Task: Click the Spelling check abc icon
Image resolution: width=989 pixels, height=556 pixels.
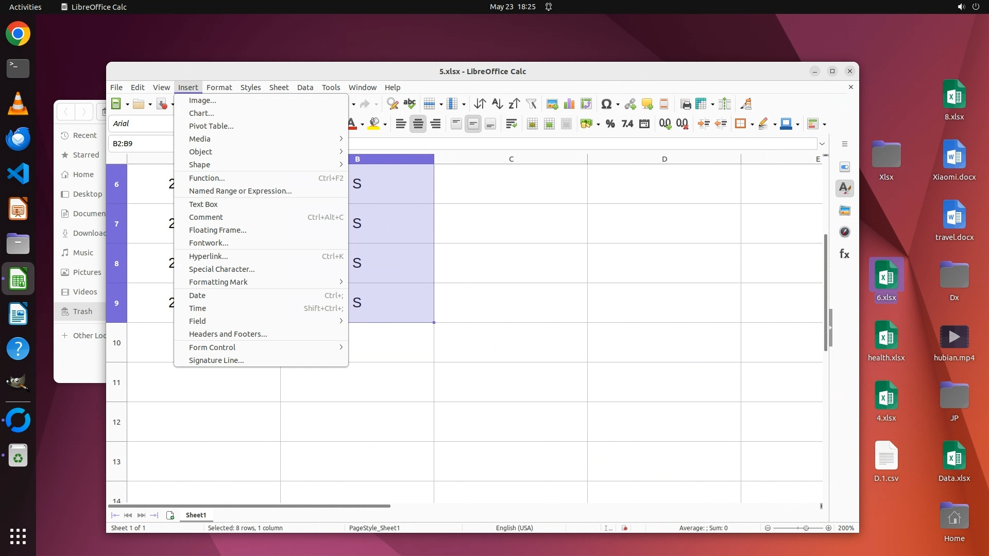Action: point(410,104)
